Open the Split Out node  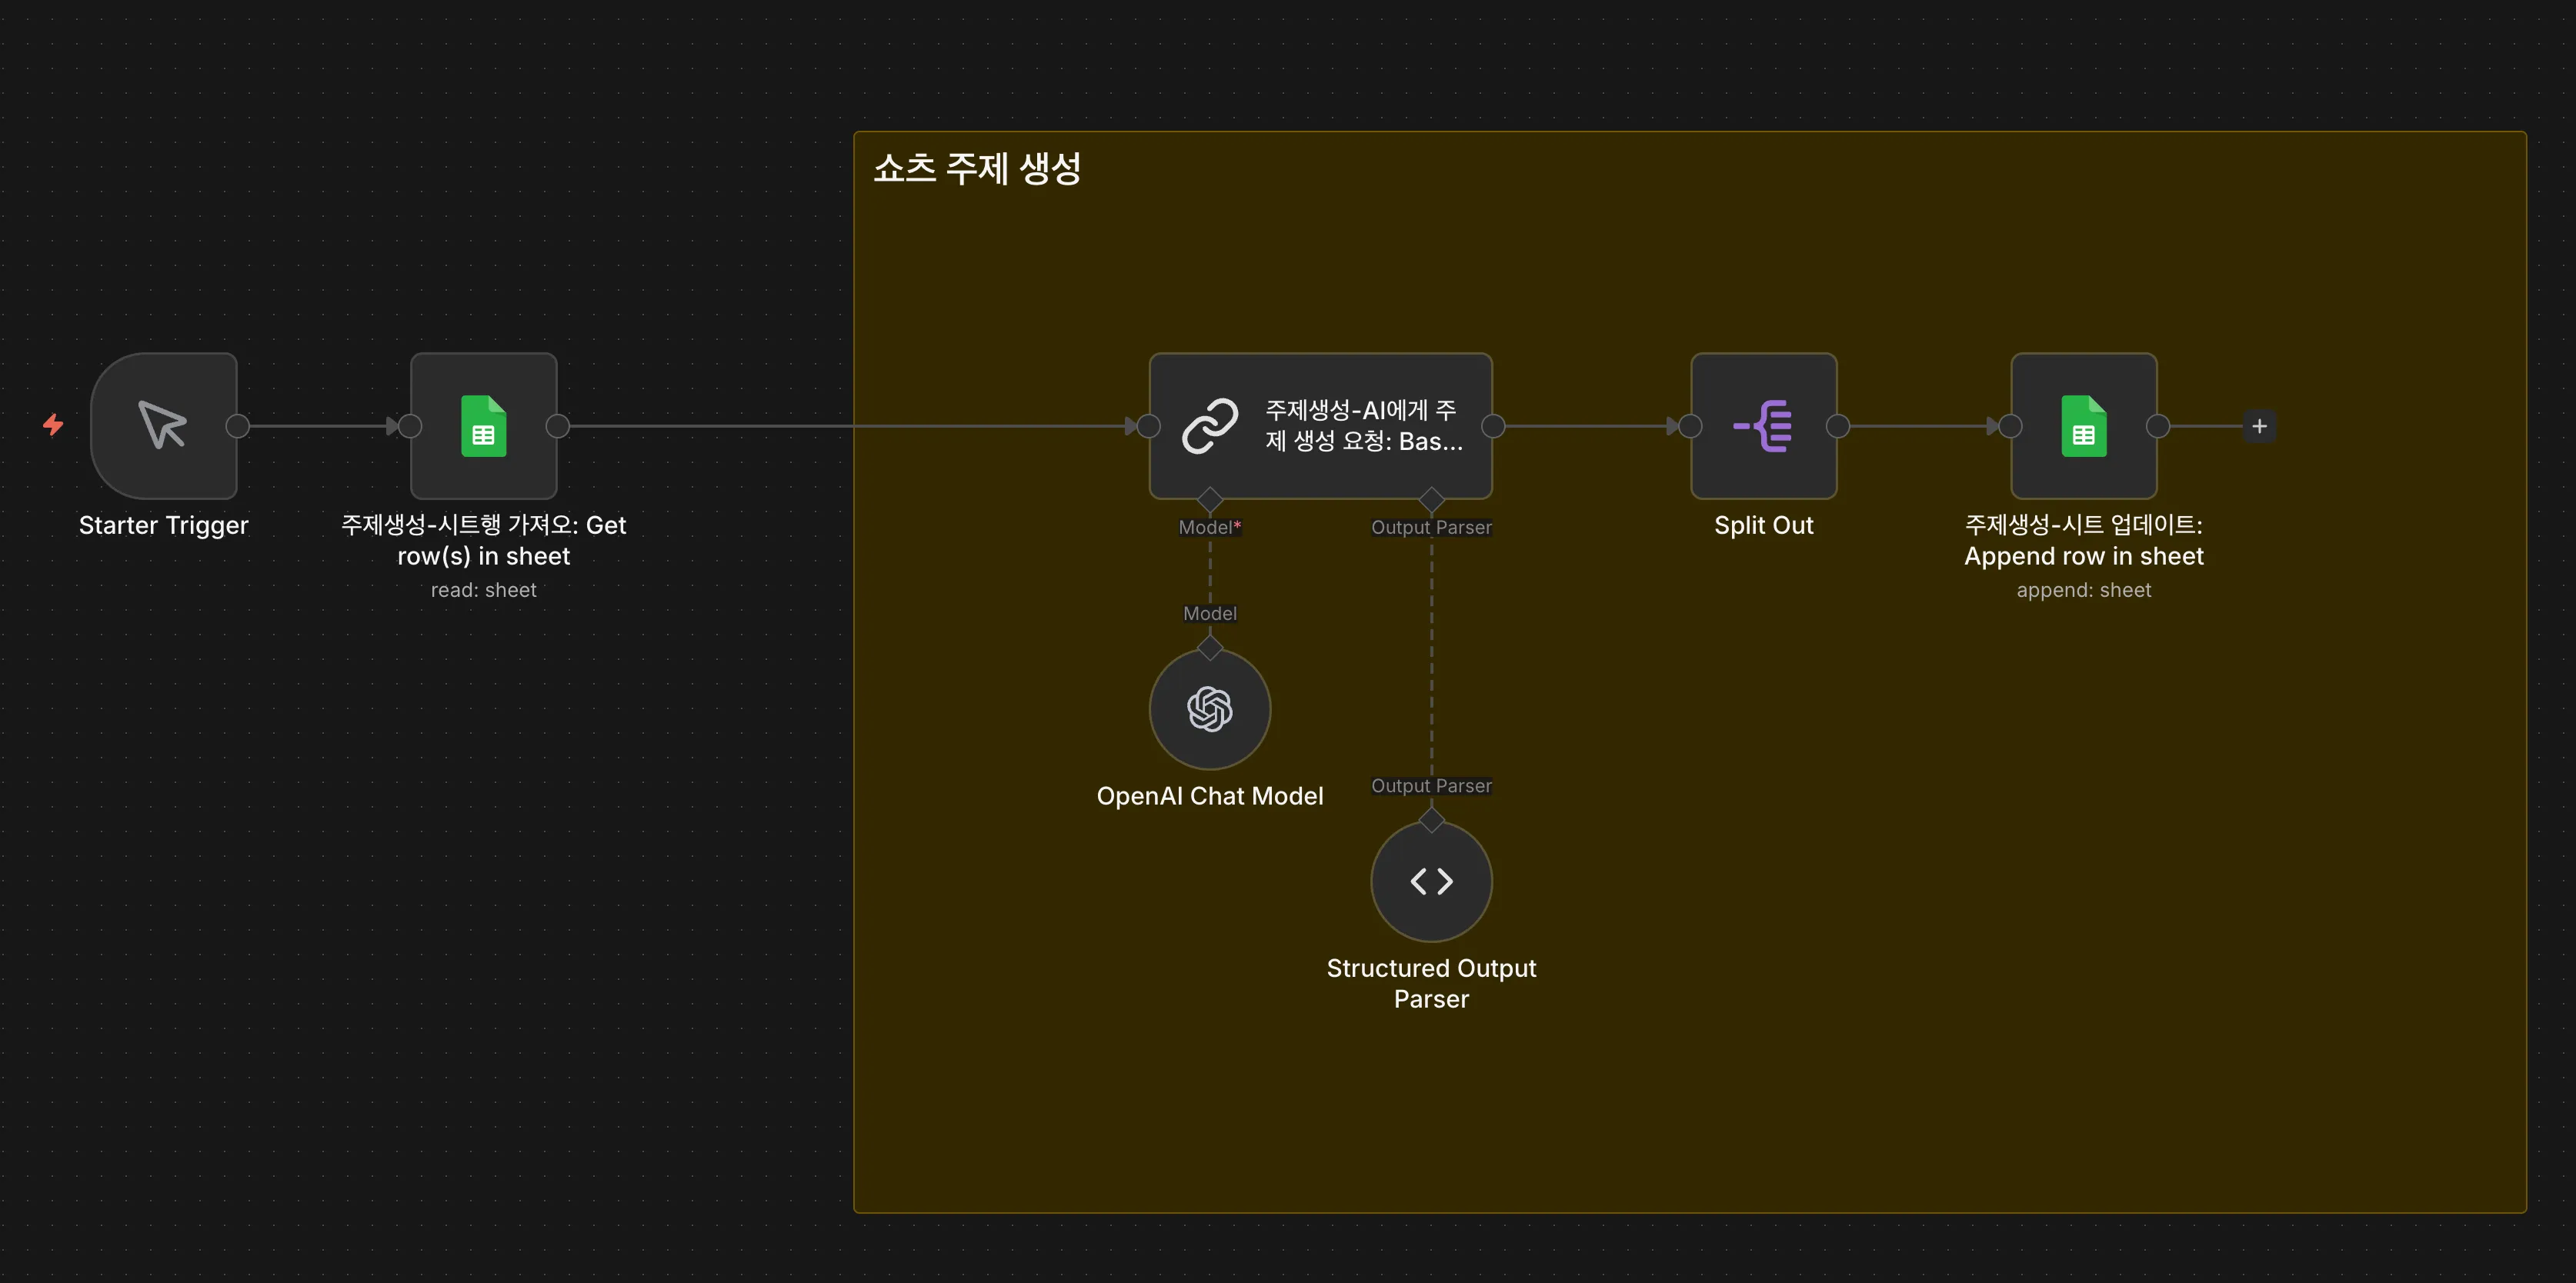coord(1762,426)
